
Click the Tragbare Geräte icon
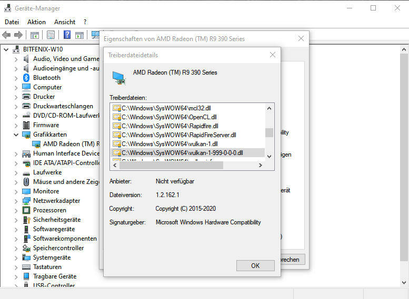click(x=26, y=276)
